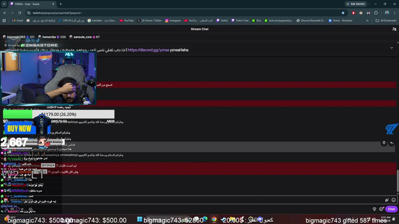Open the Kick bookmark
Image resolution: width=399 pixels, height=224 pixels.
click(257, 21)
